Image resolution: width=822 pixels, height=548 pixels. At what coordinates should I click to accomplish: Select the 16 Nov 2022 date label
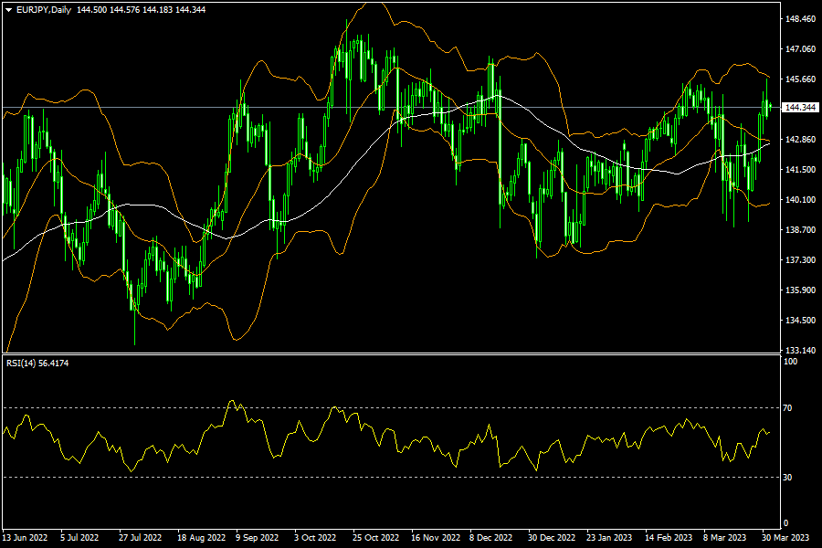pos(436,538)
